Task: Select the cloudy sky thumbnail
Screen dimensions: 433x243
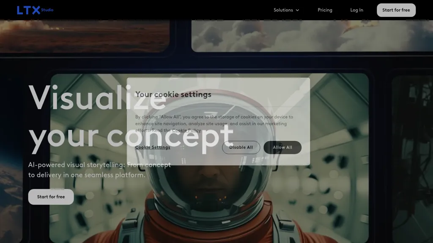Action: [x=312, y=36]
